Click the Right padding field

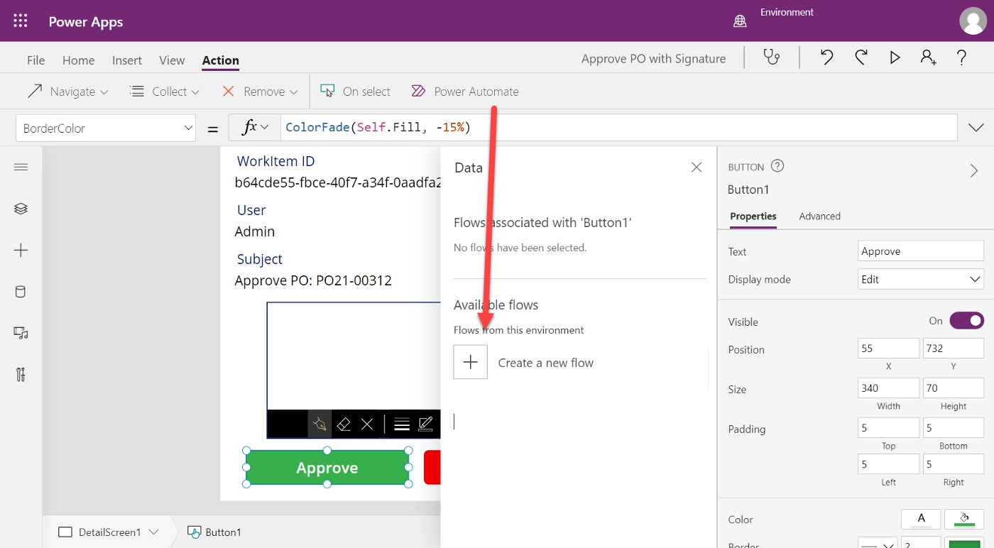click(954, 464)
